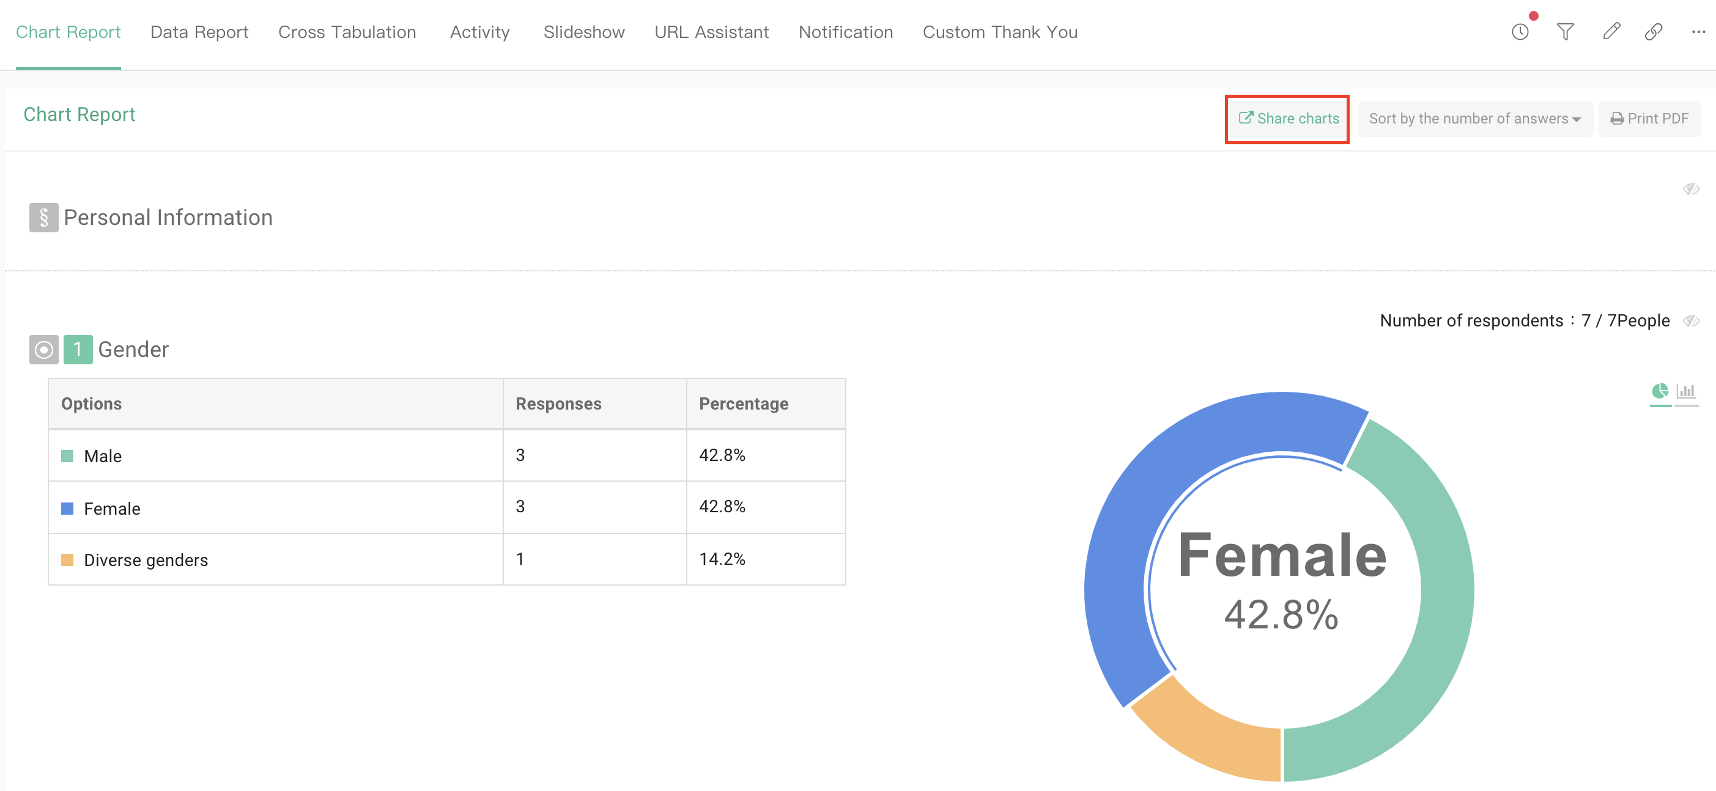The image size is (1716, 791).
Task: Switch the Gender chart to bar chart
Action: coord(1686,391)
